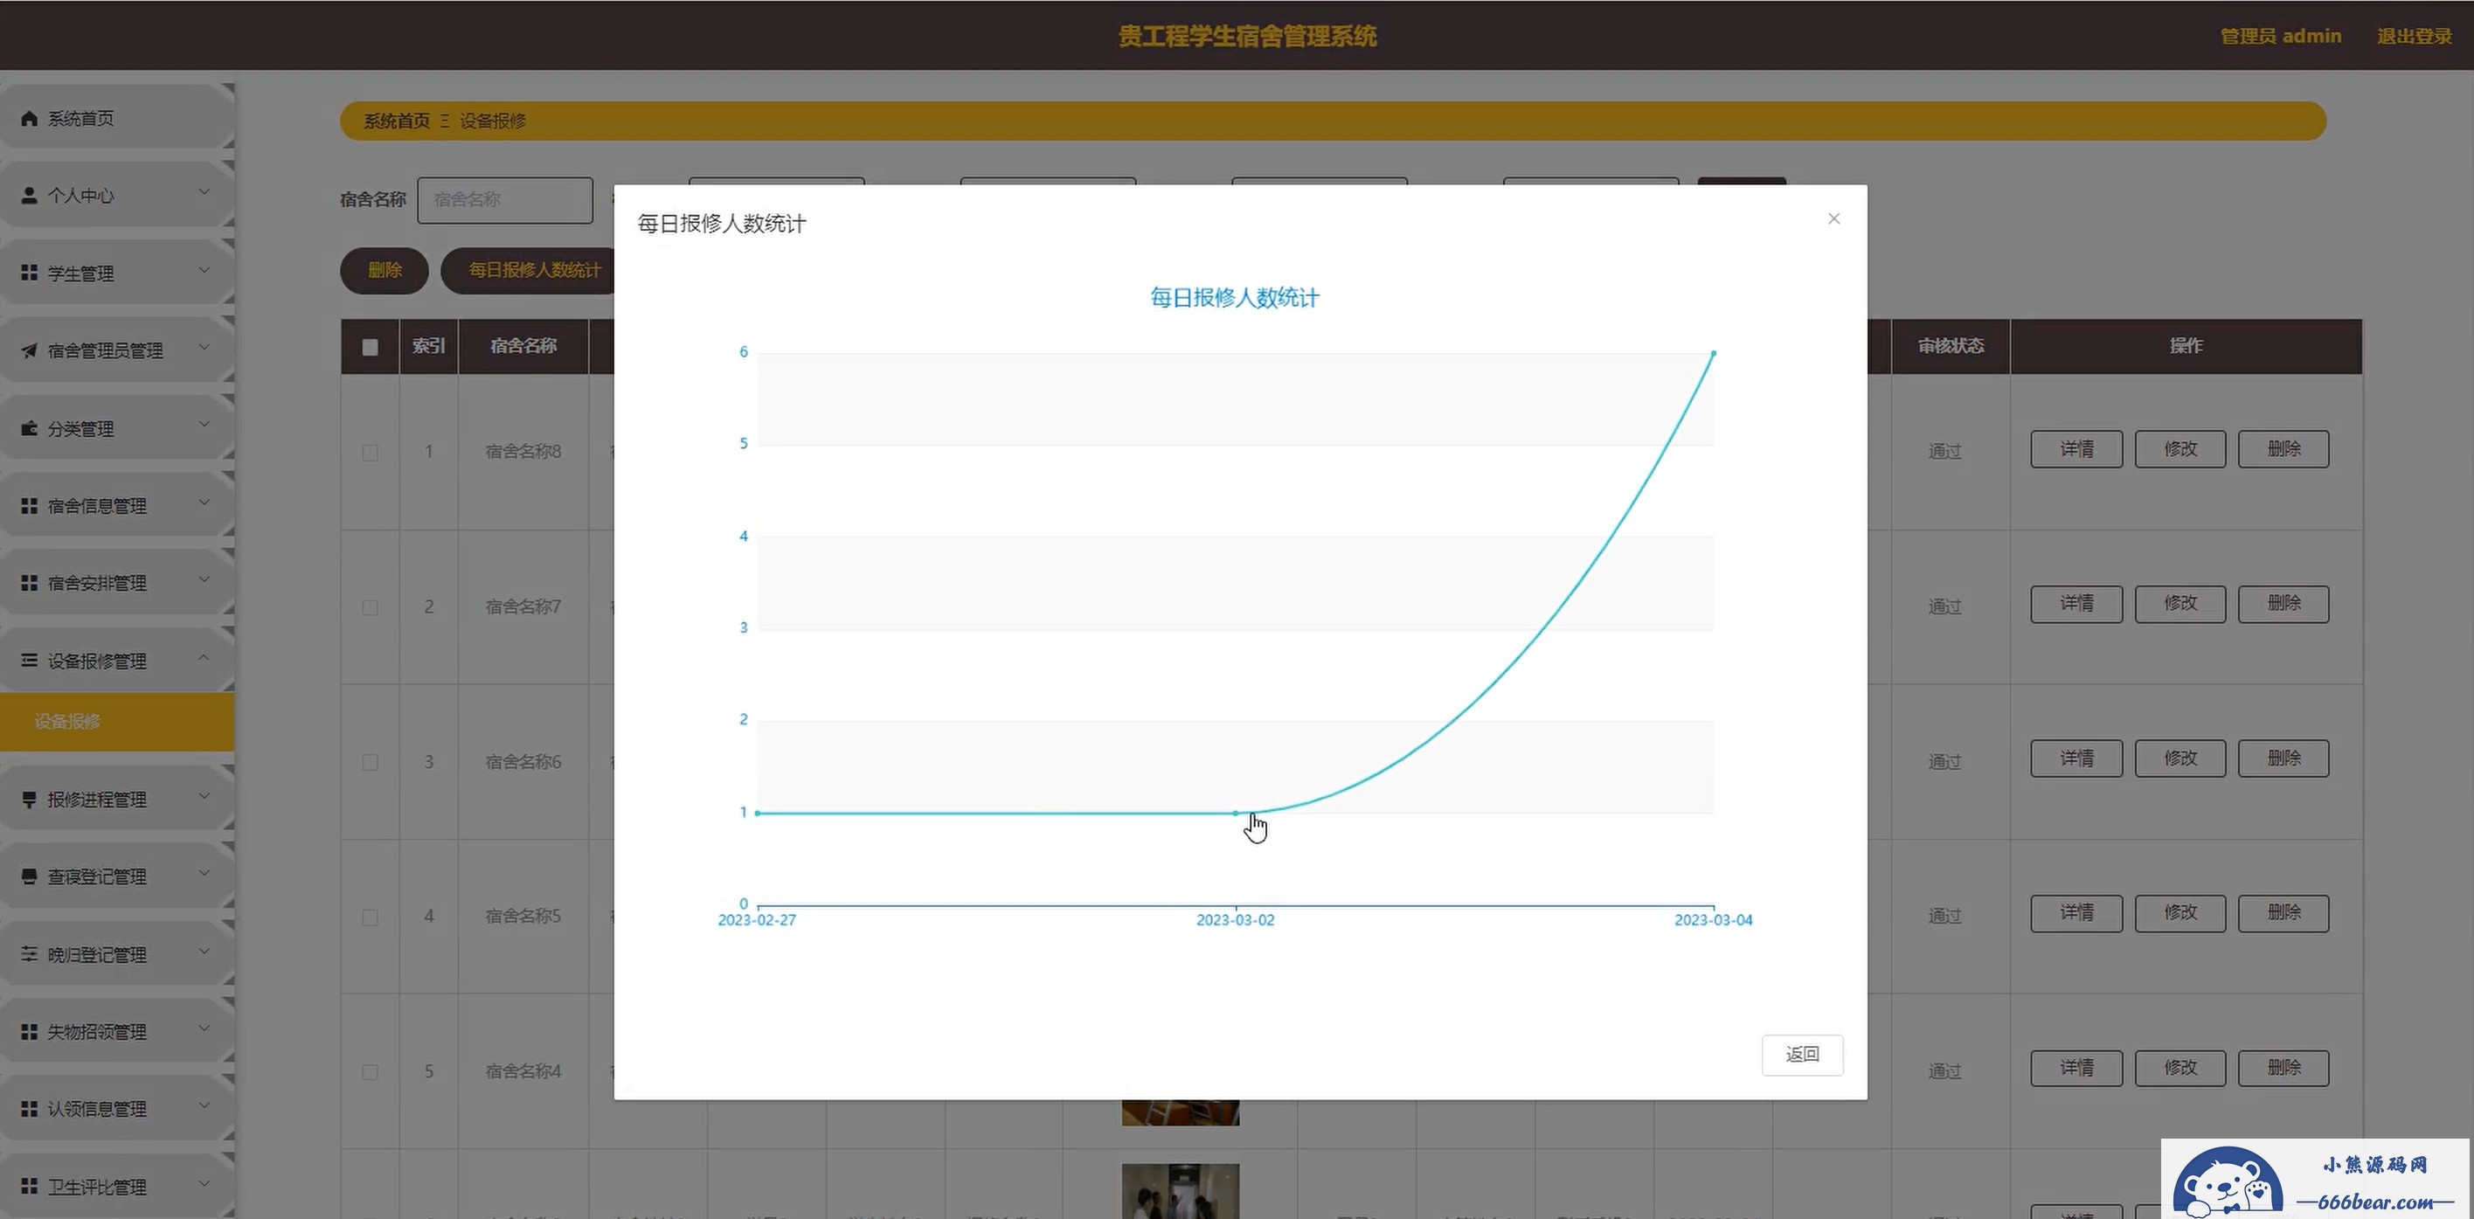
Task: Click 详情 for row 宿舍名称8
Action: pos(2076,448)
